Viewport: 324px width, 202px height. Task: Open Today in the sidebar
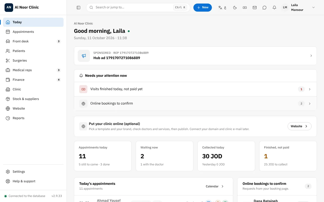(33, 22)
